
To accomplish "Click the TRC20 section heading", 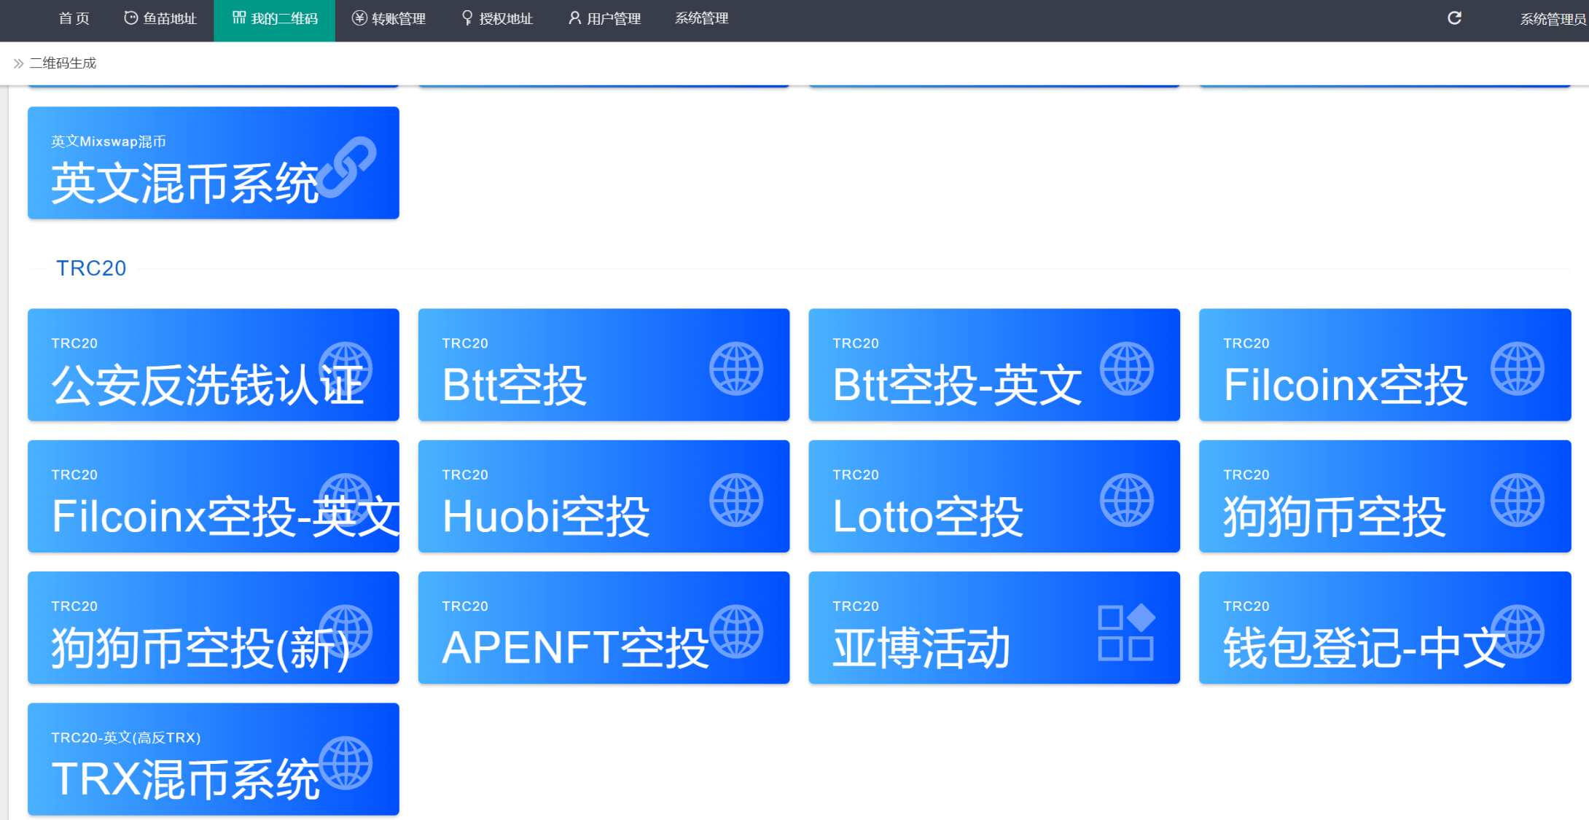I will [x=91, y=268].
